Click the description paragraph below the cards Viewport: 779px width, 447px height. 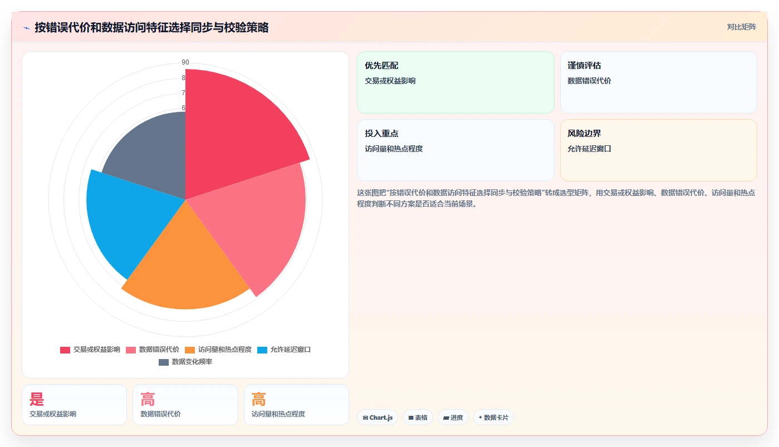(x=556, y=198)
